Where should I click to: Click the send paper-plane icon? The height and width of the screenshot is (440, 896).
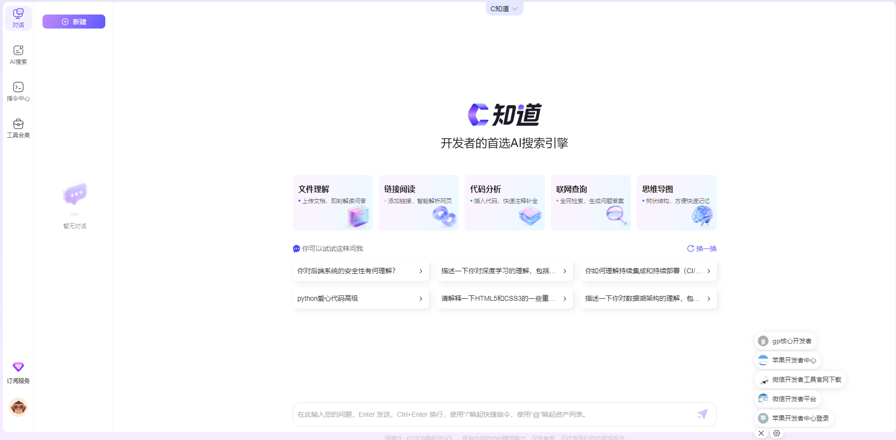(703, 414)
